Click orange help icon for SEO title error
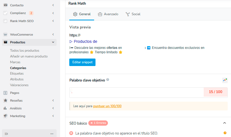Screen dimensions: 231x137 [x=225, y=133]
